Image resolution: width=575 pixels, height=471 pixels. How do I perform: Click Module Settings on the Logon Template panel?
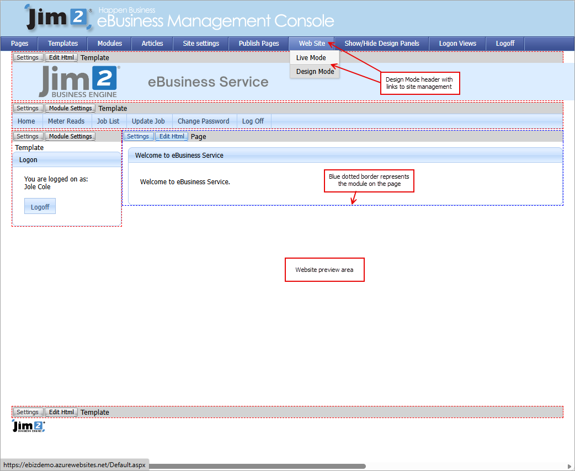click(x=71, y=136)
